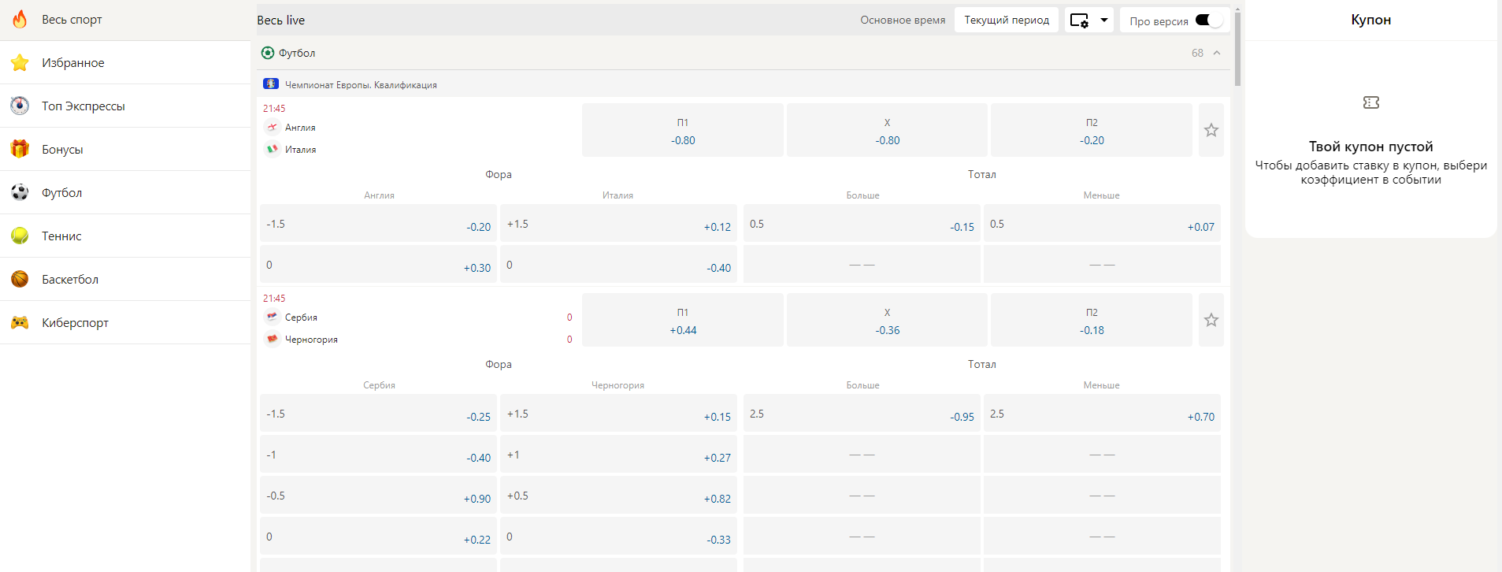Screen dimensions: 1502x572
Task: Click the Сербия team flag icon
Action: pos(272,317)
